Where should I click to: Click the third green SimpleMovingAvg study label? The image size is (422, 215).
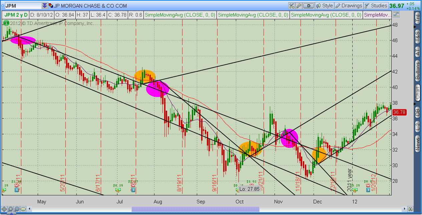tap(326, 15)
